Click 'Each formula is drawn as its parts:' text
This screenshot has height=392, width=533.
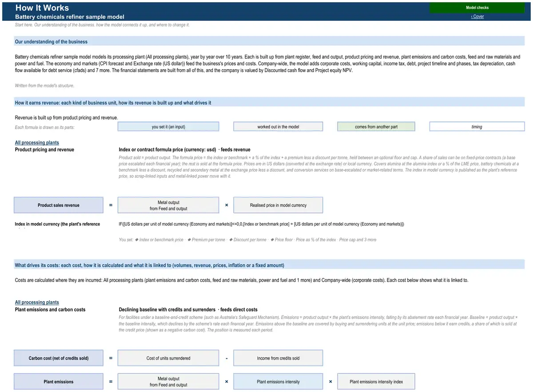click(x=44, y=128)
